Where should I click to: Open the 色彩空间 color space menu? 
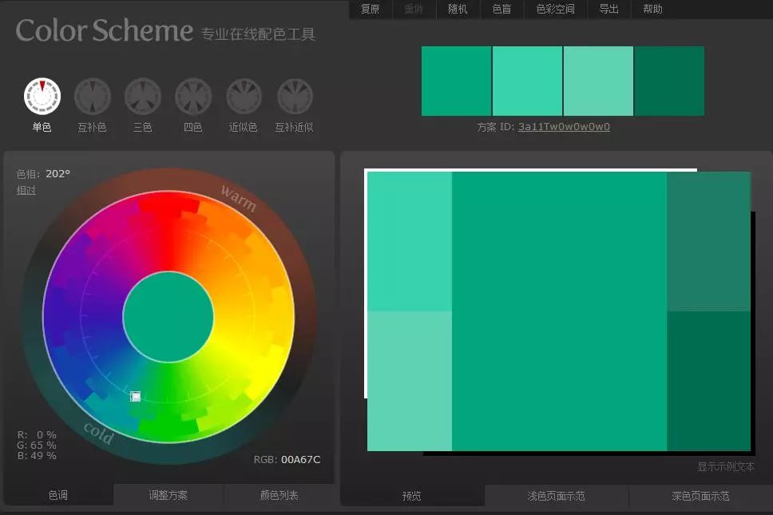[555, 10]
